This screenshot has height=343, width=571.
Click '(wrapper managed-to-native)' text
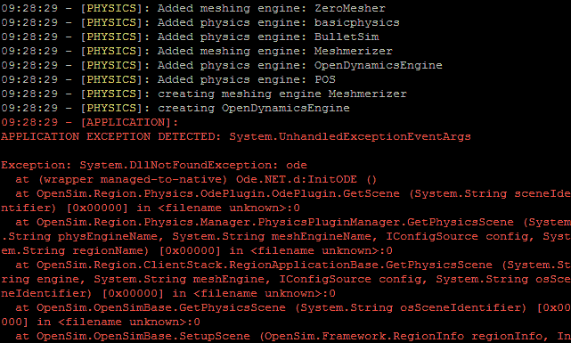point(133,179)
